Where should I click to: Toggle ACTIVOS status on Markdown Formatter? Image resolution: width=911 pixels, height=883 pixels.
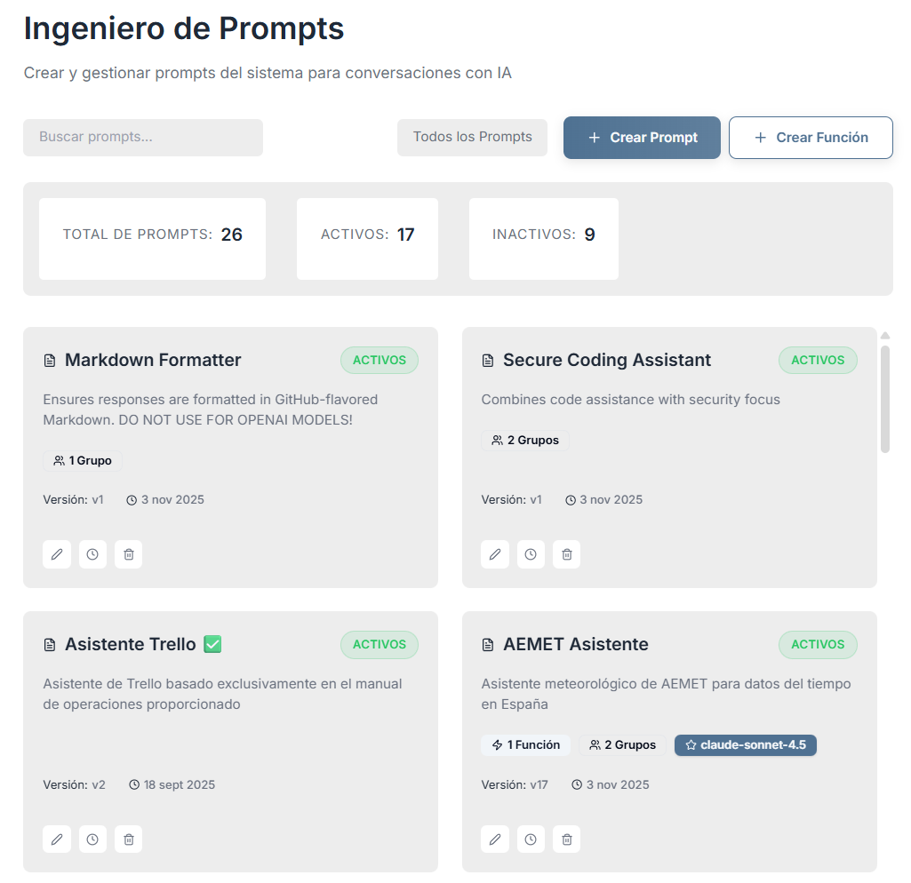click(379, 360)
